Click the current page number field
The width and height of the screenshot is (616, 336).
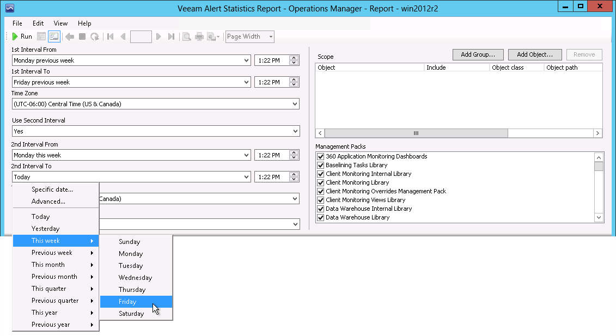click(x=141, y=36)
